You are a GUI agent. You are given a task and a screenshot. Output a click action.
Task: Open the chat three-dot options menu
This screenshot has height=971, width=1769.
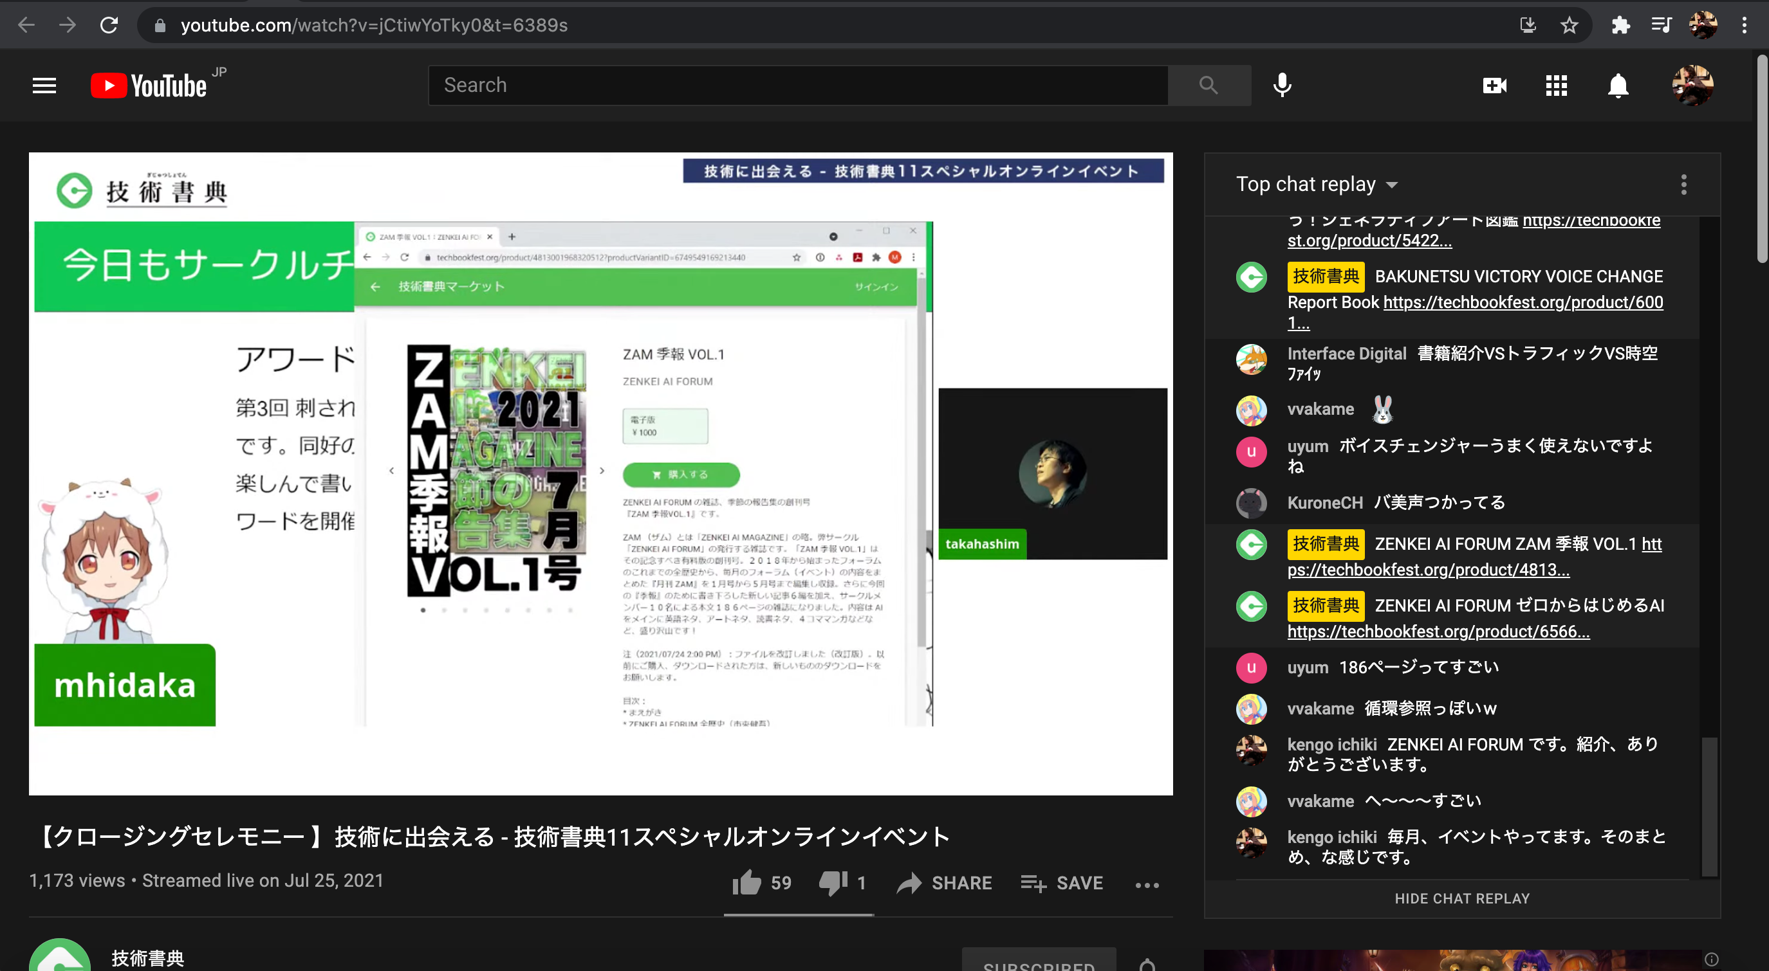(1684, 184)
